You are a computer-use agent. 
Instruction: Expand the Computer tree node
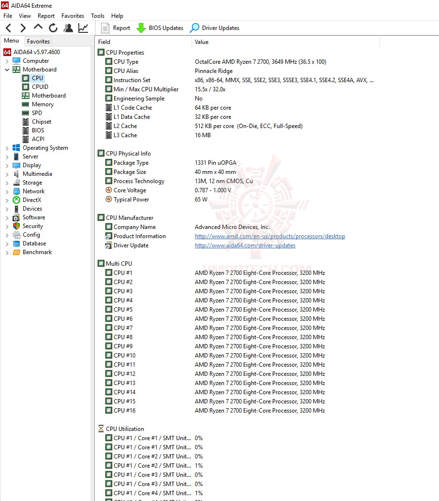tap(7, 61)
